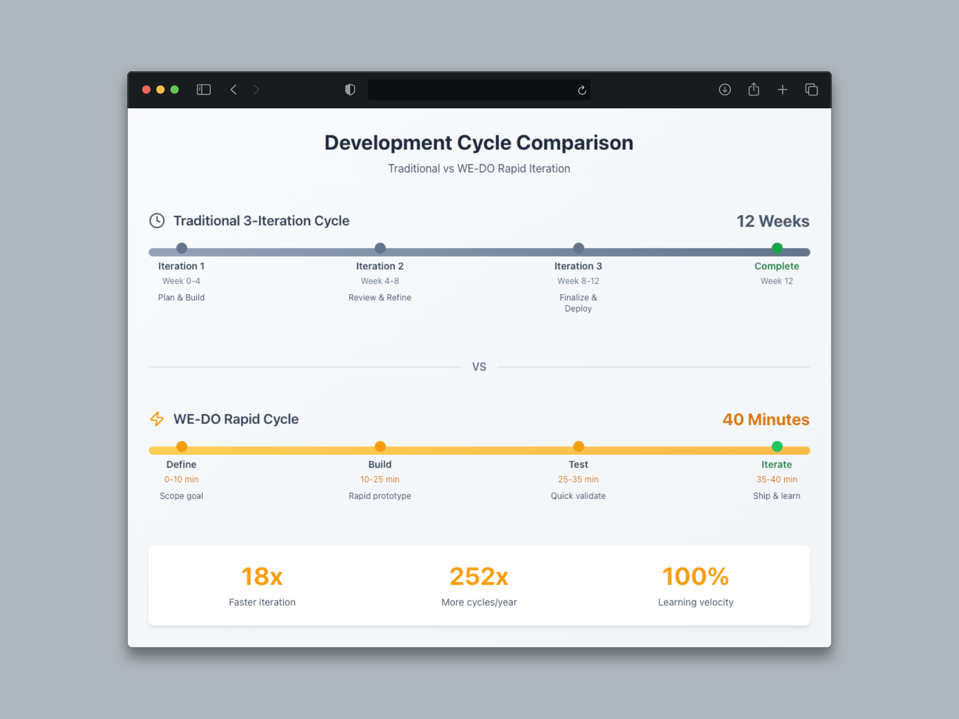
Task: Click the green Complete marker
Action: pyautogui.click(x=777, y=248)
